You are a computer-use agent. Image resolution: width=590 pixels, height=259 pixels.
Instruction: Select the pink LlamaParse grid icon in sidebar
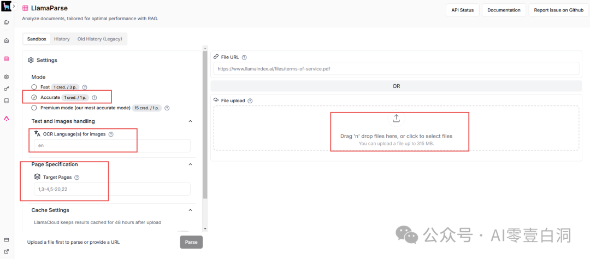[7, 58]
